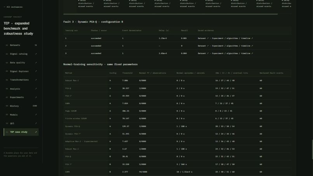The image size is (313, 176).
Task: Click the Experiments sidebar icon
Action: (7, 97)
